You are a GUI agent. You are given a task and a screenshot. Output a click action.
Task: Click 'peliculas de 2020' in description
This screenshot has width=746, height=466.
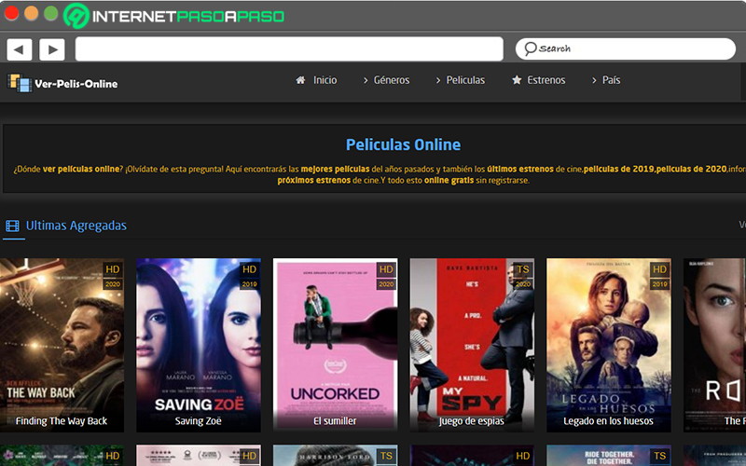(x=692, y=169)
